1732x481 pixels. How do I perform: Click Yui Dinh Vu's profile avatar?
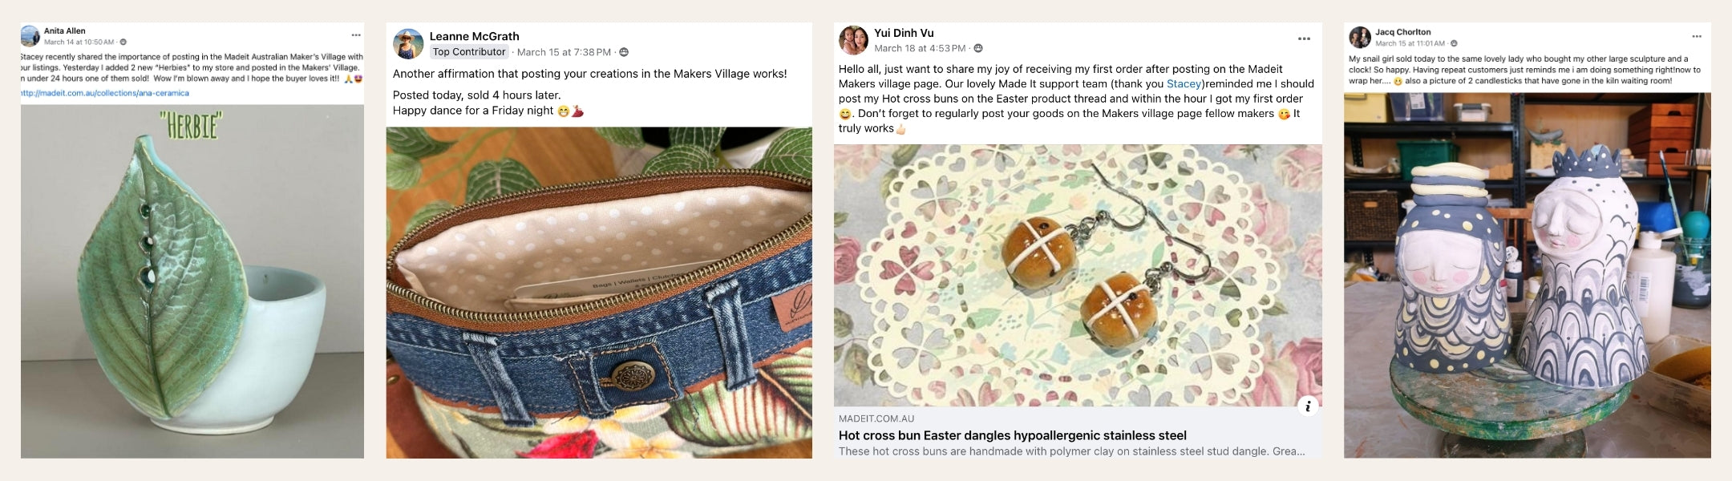853,40
